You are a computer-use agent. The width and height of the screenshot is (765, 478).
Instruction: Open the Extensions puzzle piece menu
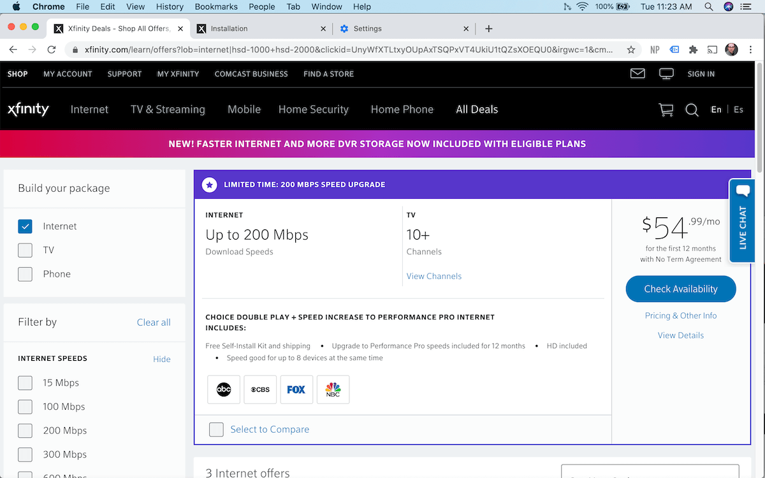(694, 49)
